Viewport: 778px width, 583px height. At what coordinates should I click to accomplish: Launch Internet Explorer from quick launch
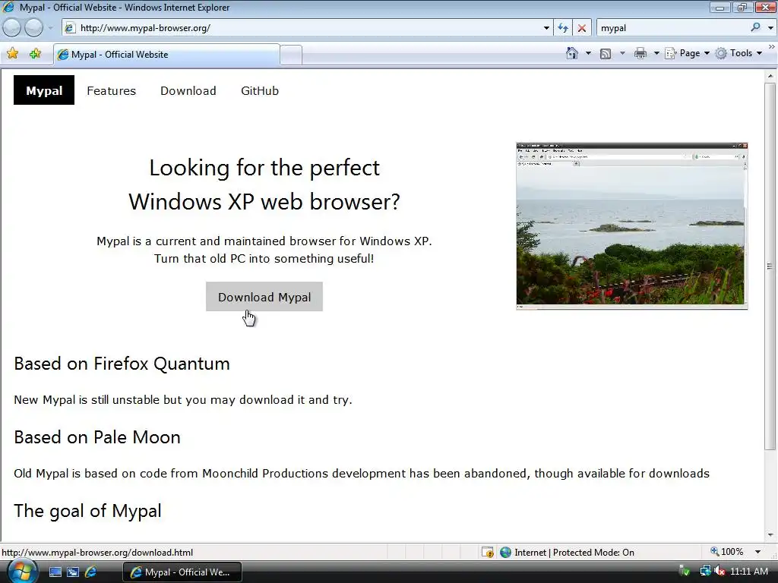tap(91, 572)
